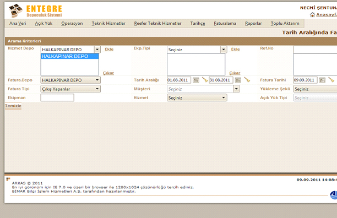Click Çıkar link next to Ekp.Tipi list
Image resolution: width=337 pixels, height=218 pixels.
[235, 73]
